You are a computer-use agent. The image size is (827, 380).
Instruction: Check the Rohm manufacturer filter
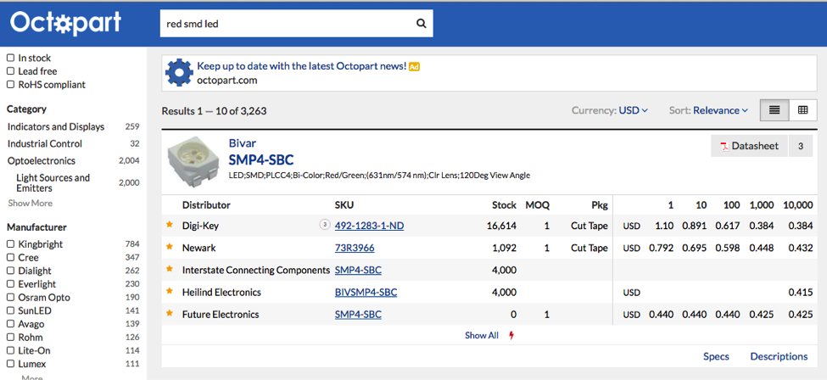coord(10,338)
